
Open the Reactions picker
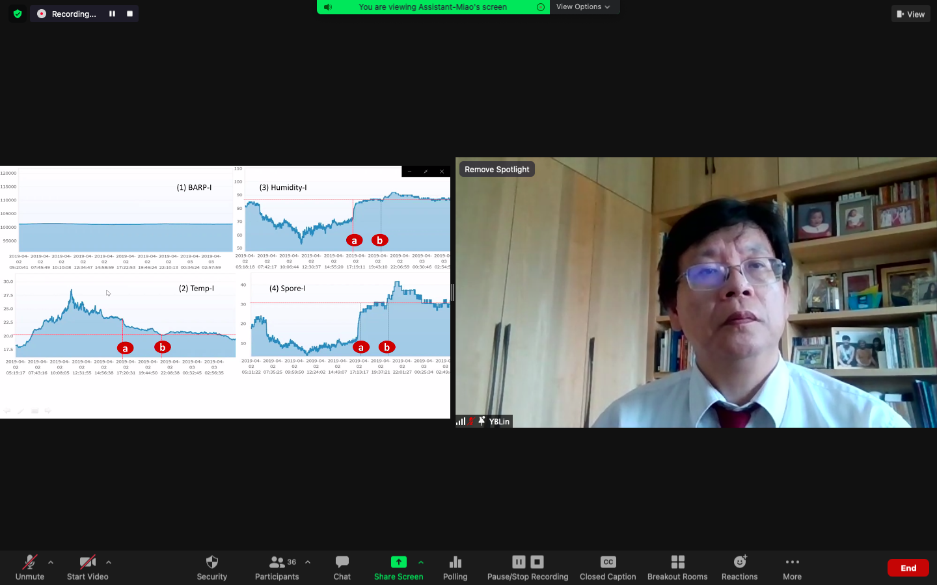click(739, 567)
